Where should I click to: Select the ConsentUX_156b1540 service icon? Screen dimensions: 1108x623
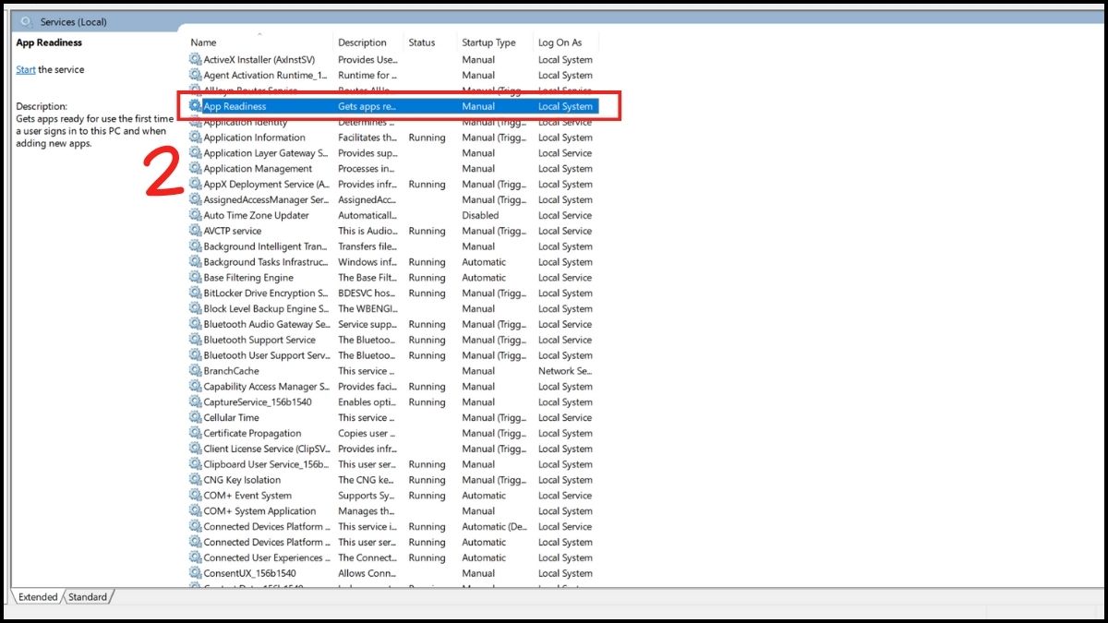[194, 573]
